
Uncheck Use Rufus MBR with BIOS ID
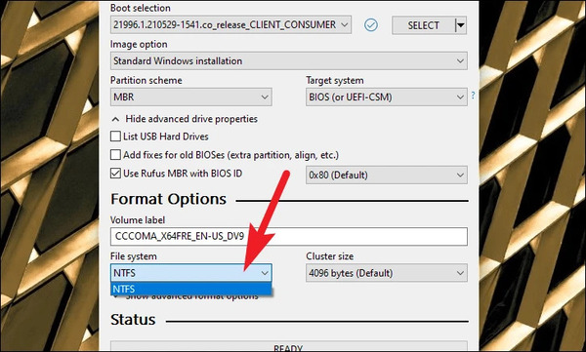115,174
